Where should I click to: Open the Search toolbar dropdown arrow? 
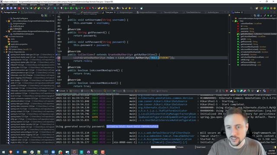point(108,8)
